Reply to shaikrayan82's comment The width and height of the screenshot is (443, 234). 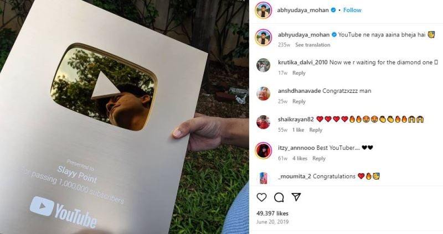click(316, 130)
